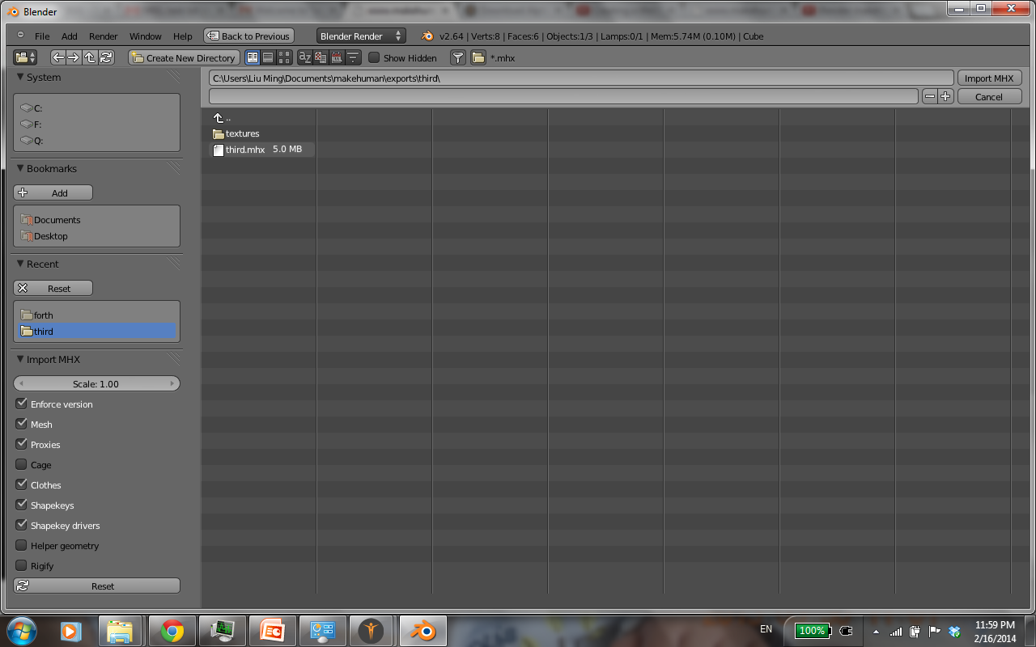Uncheck the Clothes option
This screenshot has width=1036, height=647.
click(22, 484)
